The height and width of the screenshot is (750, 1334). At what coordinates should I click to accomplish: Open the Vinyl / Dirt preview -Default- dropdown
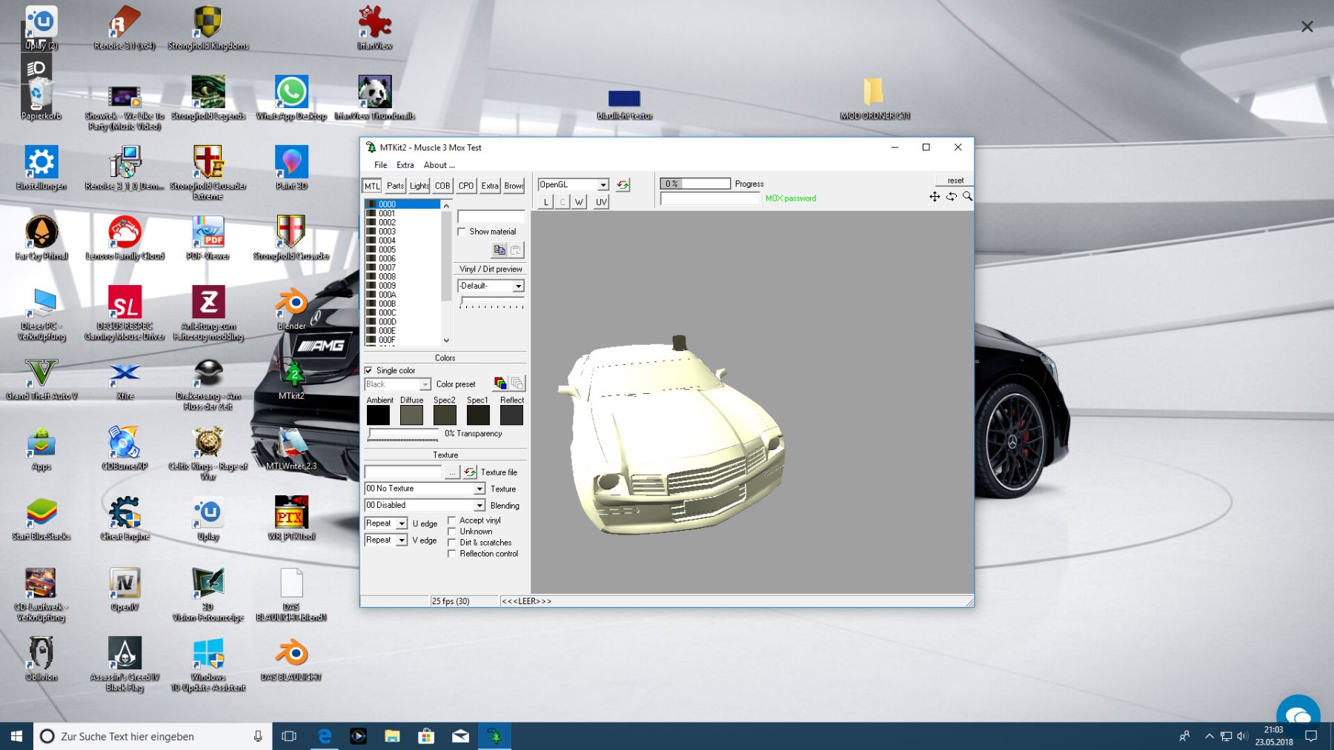[x=491, y=286]
